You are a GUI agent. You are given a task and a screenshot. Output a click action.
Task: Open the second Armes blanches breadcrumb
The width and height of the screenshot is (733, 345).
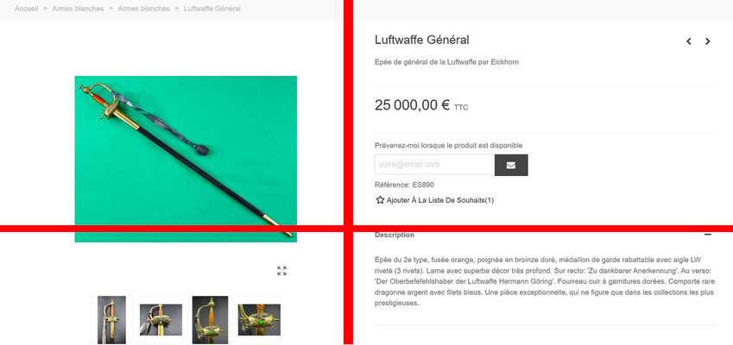coord(143,9)
